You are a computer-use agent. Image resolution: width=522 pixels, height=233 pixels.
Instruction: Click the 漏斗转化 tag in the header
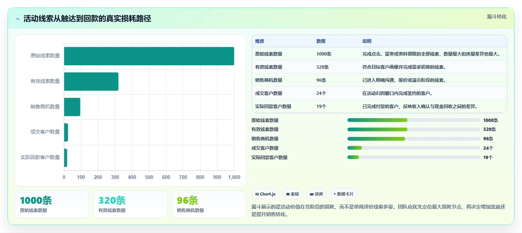coord(496,17)
